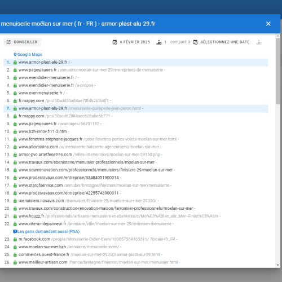Click green lock icon of result 1
The height and width of the screenshot is (282, 282).
click(x=15, y=62)
